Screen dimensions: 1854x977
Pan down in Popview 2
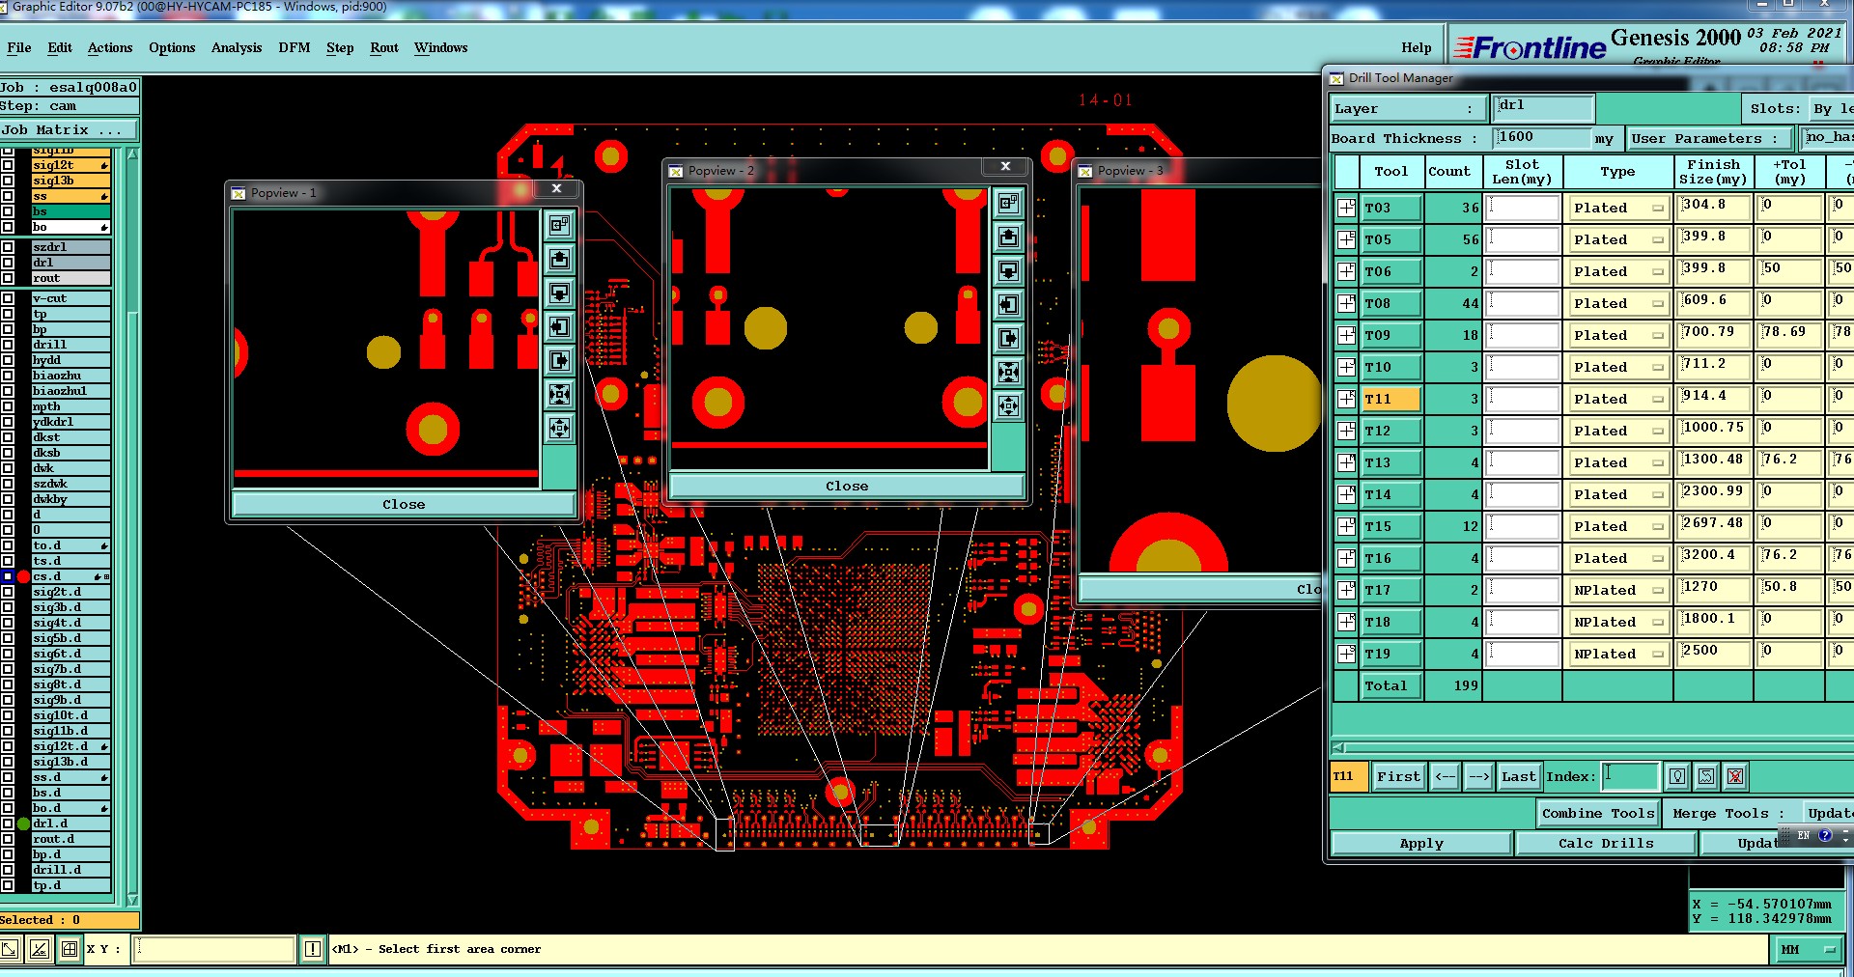pyautogui.click(x=1008, y=270)
